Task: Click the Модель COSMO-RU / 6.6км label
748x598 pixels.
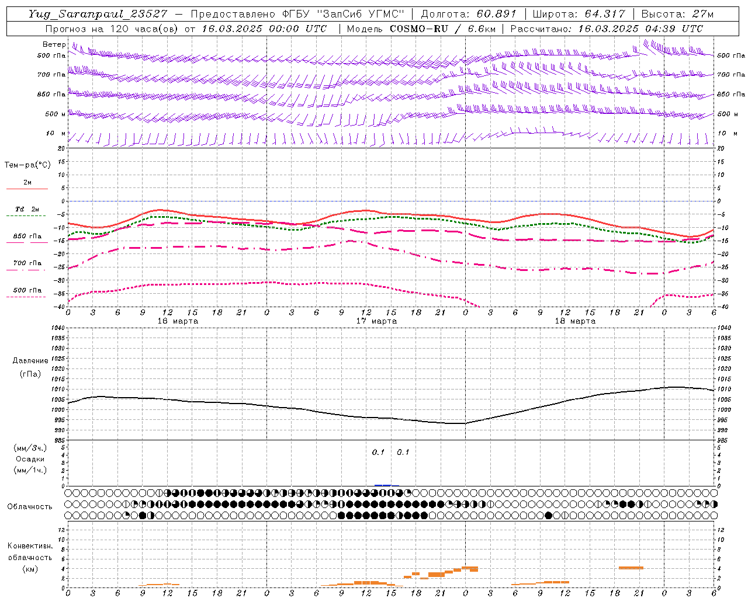Action: pos(421,29)
